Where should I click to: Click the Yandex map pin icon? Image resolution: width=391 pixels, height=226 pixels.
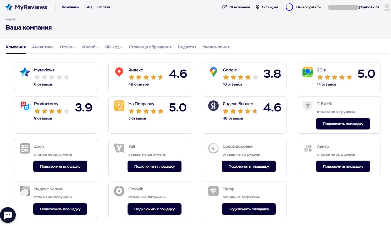(119, 72)
